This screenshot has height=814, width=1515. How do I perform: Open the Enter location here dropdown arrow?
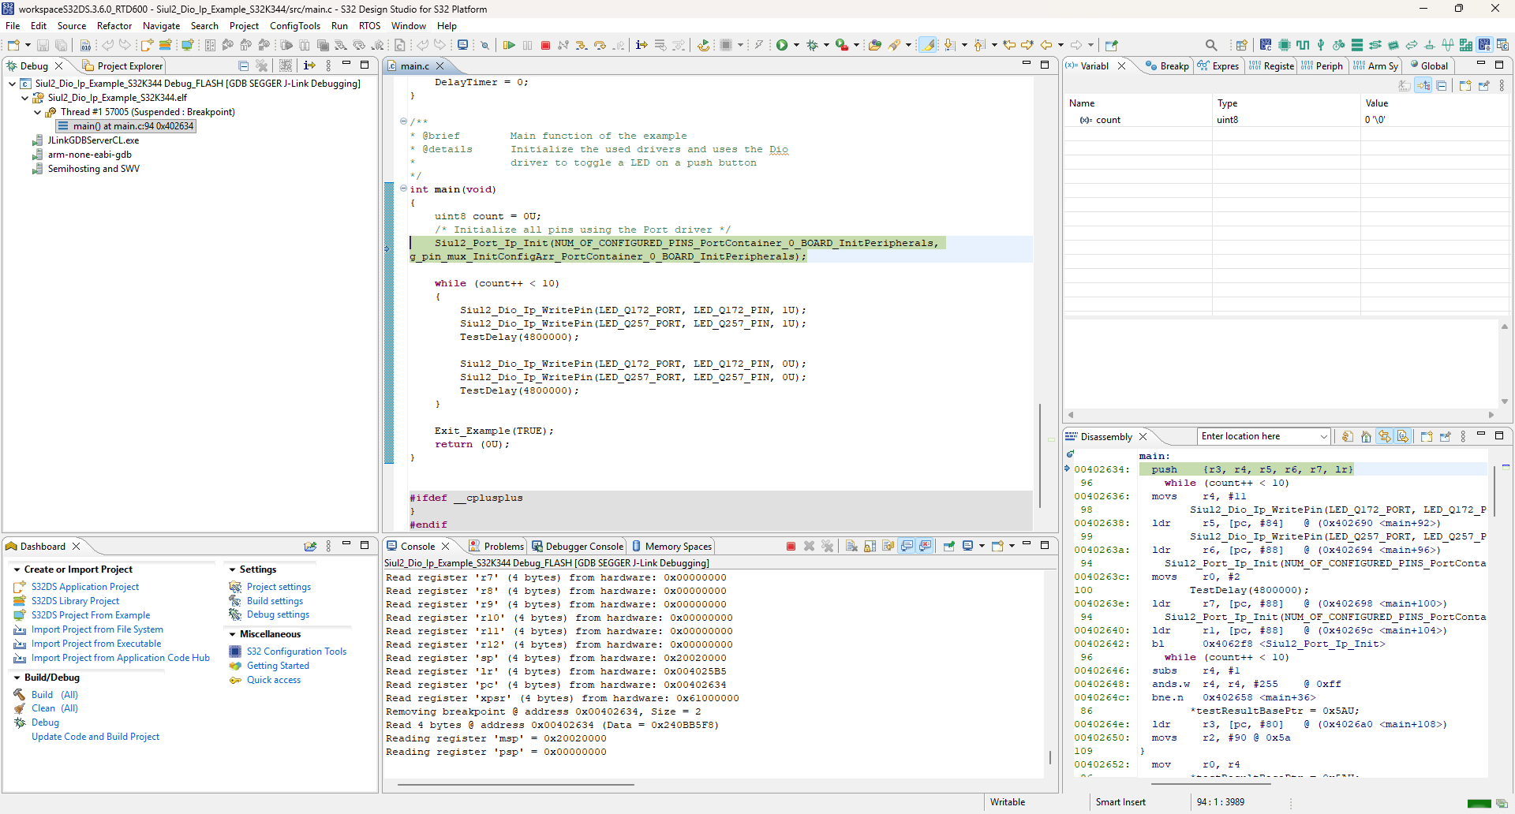point(1323,436)
